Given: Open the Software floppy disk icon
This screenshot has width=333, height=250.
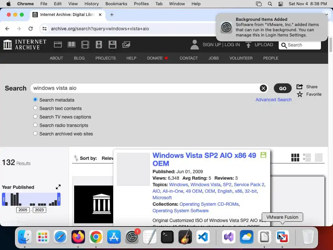Looking at the screenshot, I should tap(112, 45).
